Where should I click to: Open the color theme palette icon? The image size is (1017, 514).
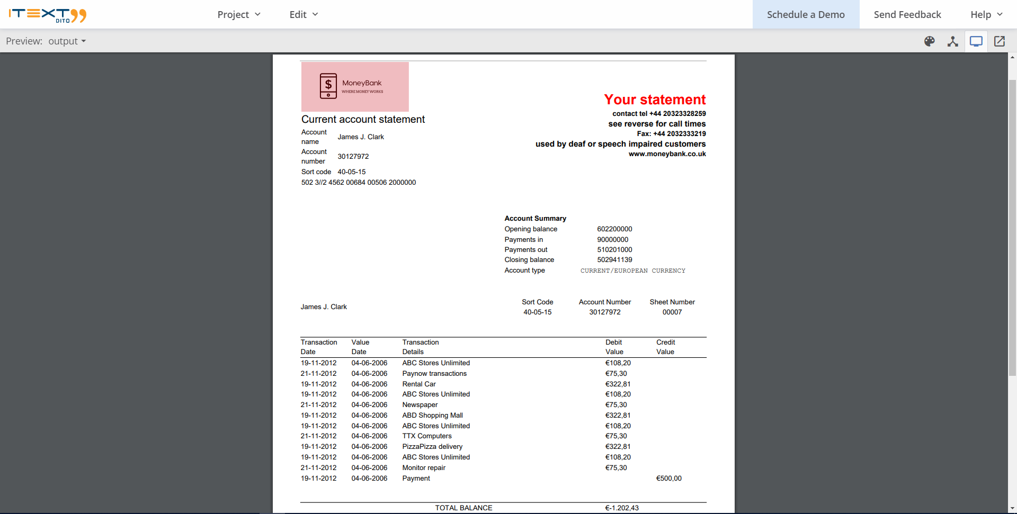930,41
